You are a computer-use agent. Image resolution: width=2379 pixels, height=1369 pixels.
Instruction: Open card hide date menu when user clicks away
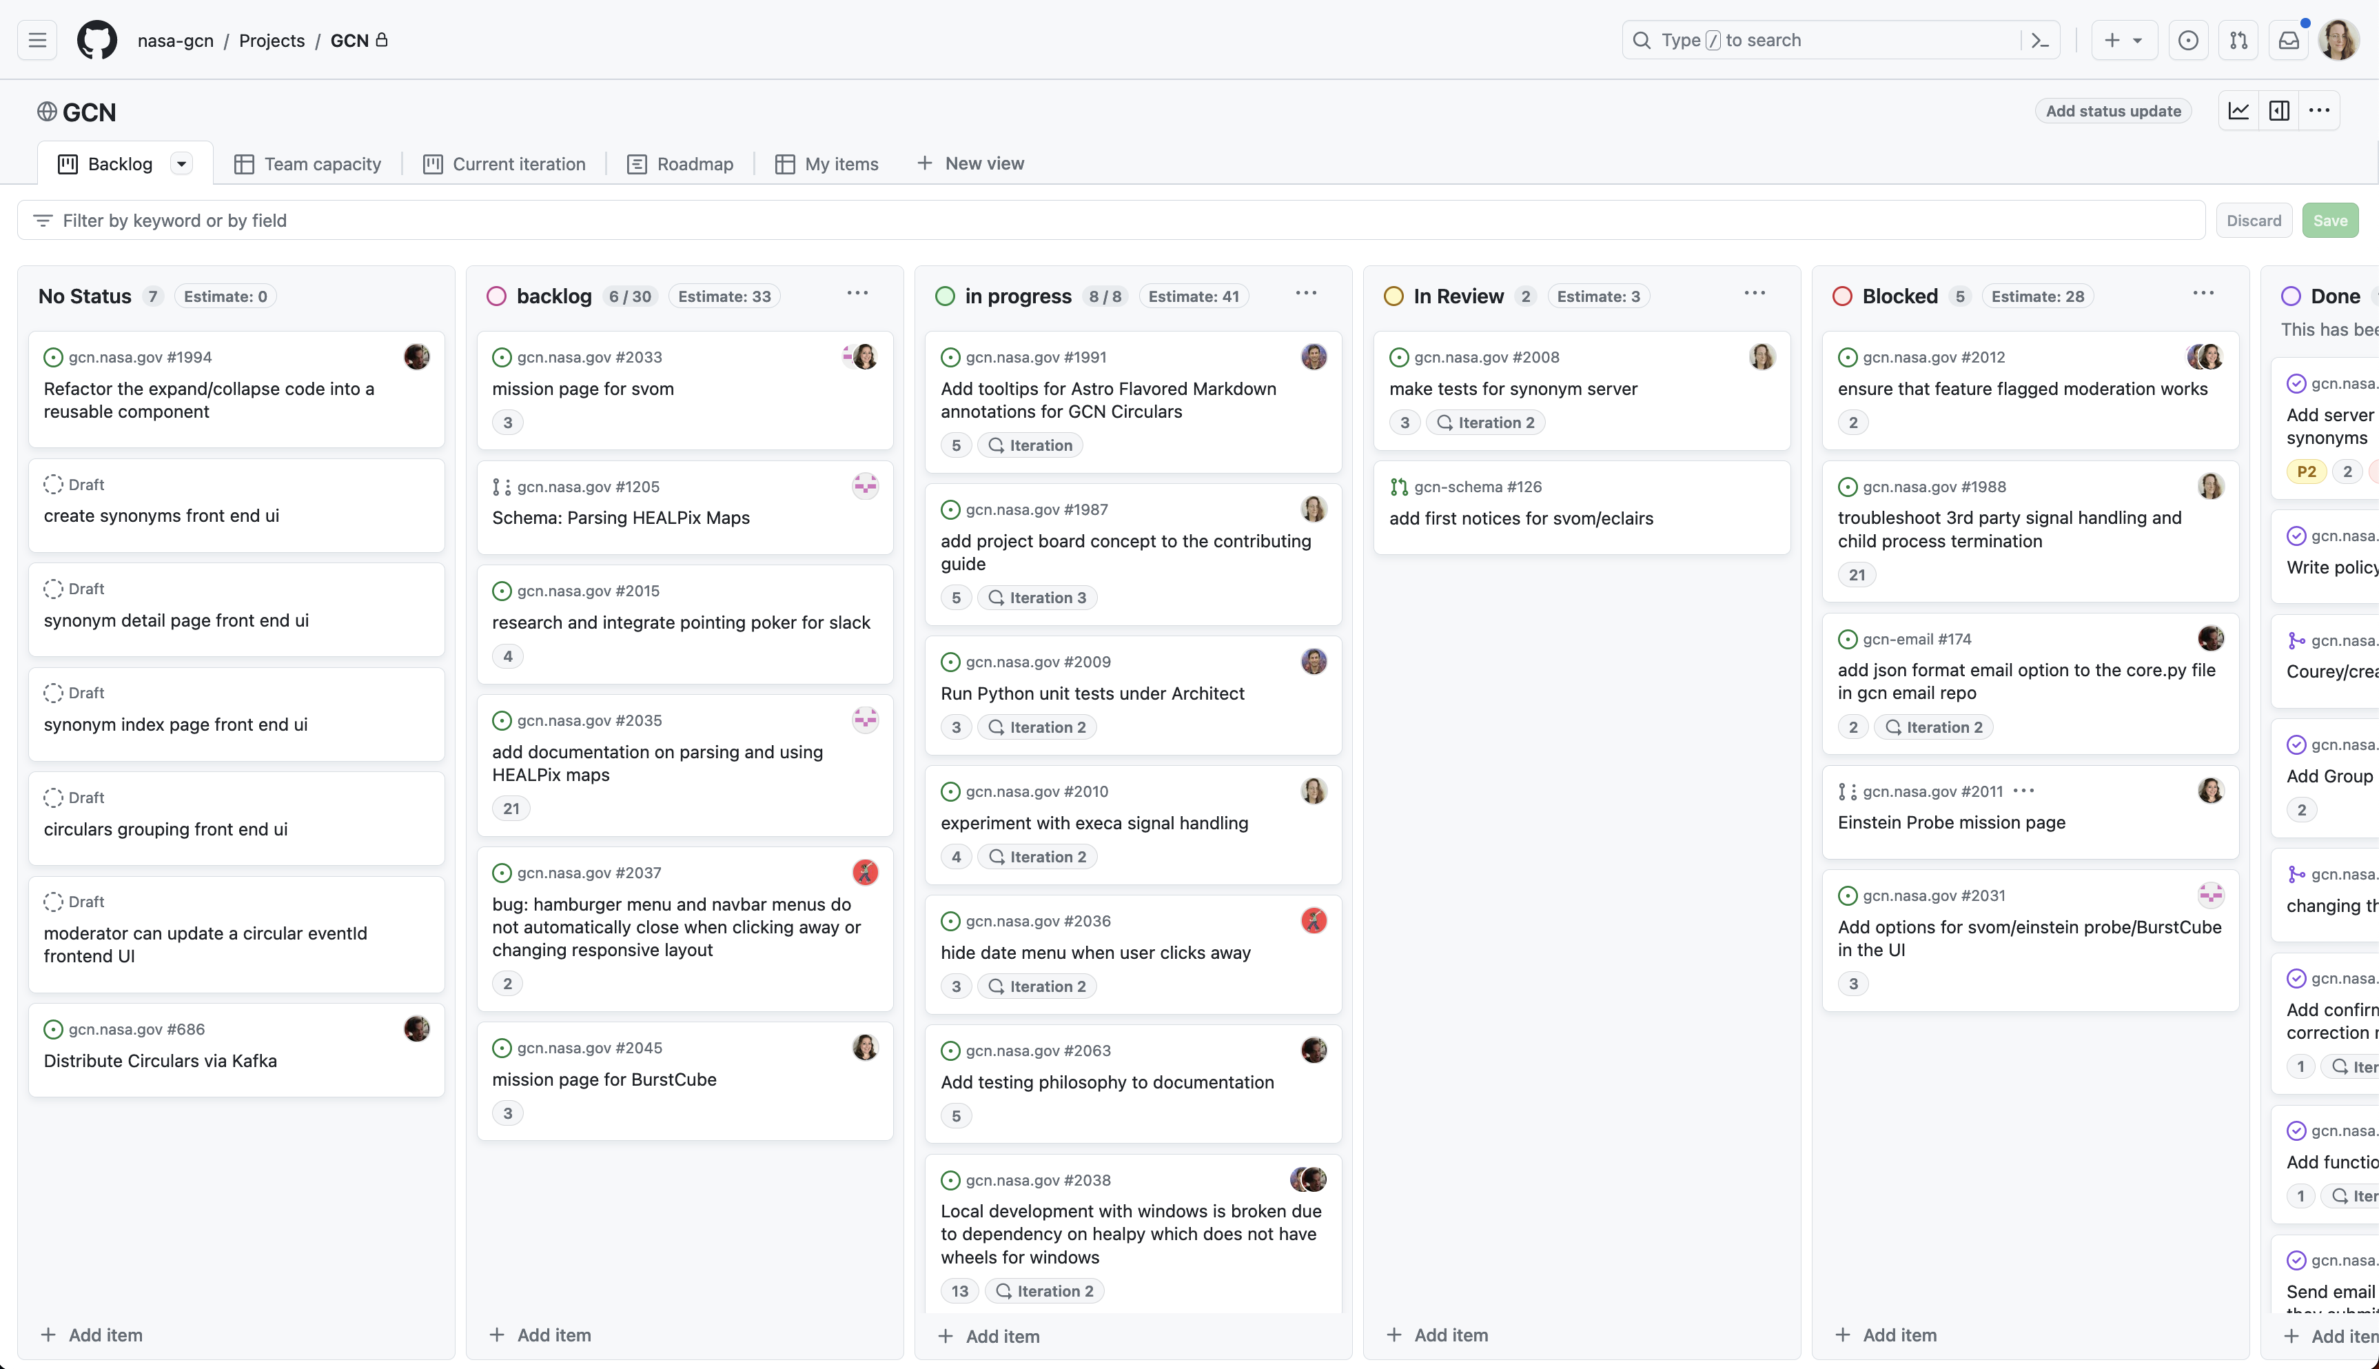(x=1095, y=953)
